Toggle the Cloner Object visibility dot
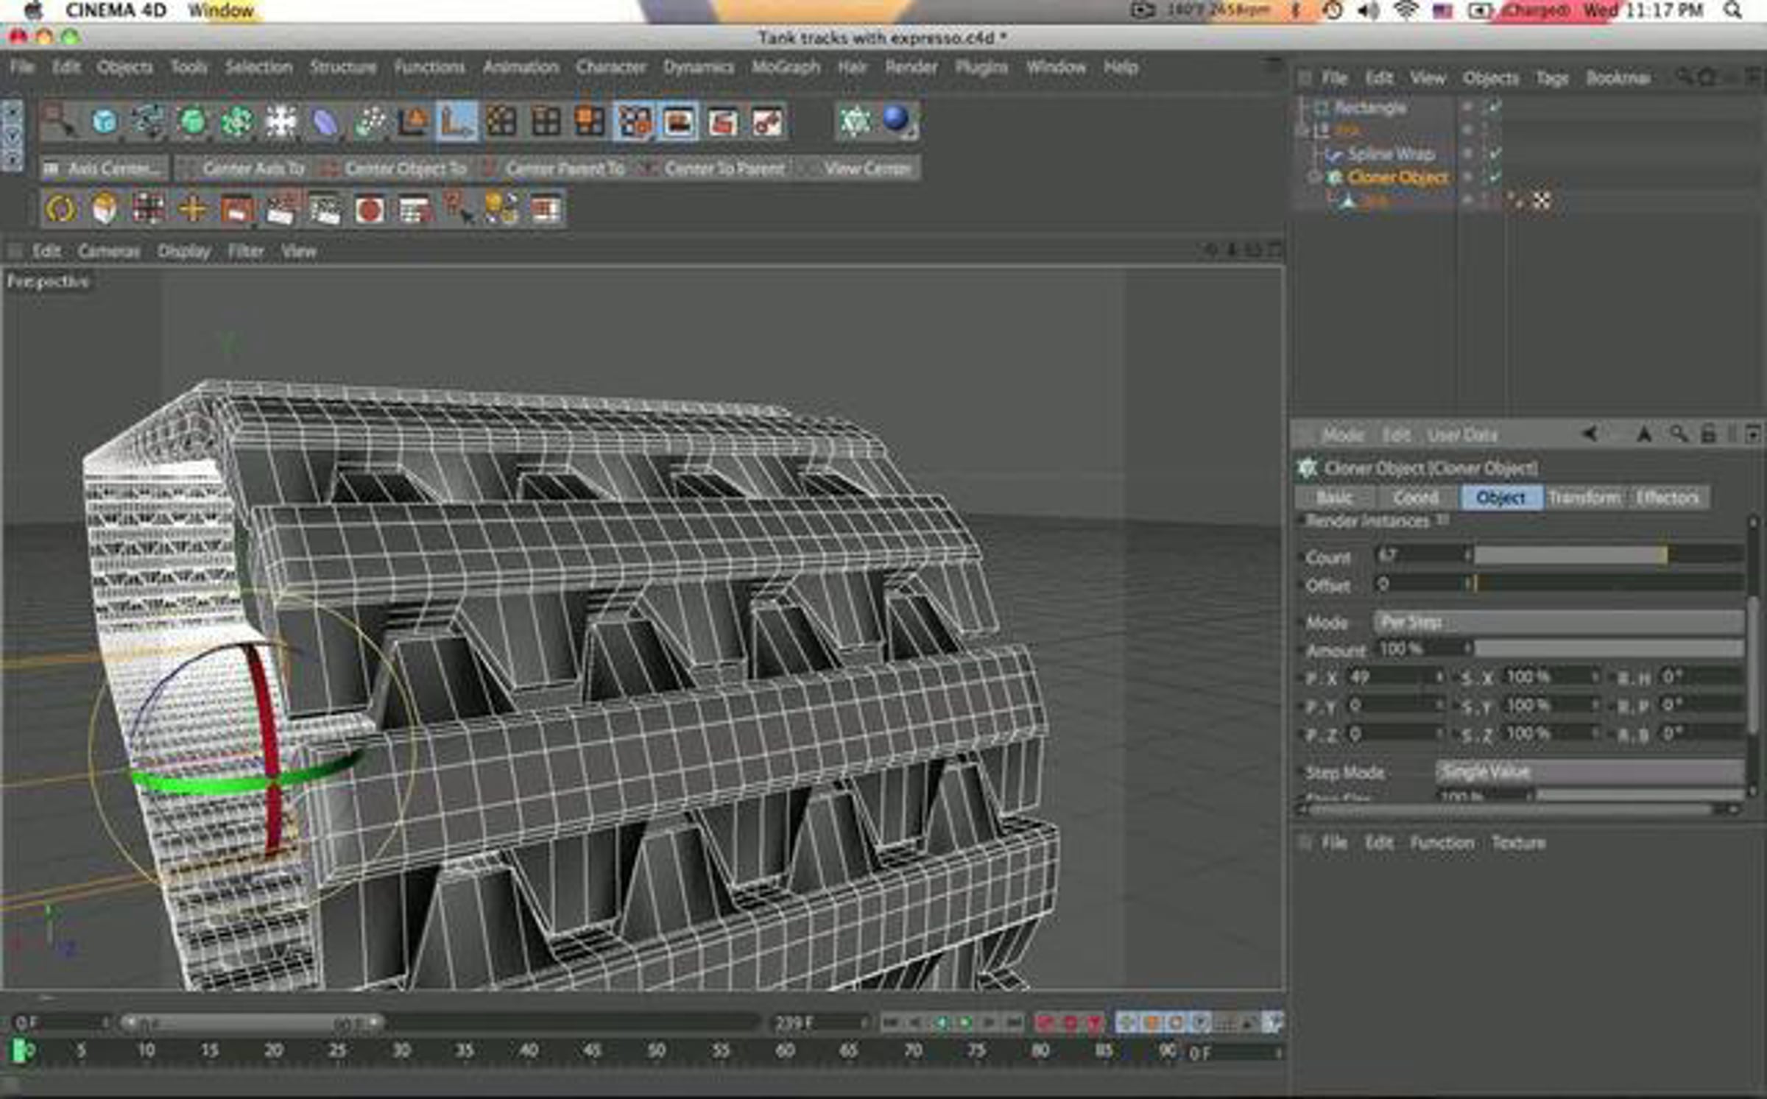The height and width of the screenshot is (1099, 1767). pyautogui.click(x=1467, y=177)
